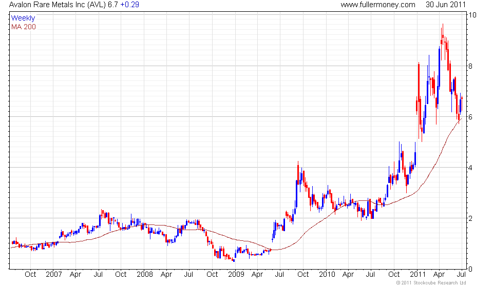Click the '4' price axis label

pyautogui.click(x=470, y=168)
